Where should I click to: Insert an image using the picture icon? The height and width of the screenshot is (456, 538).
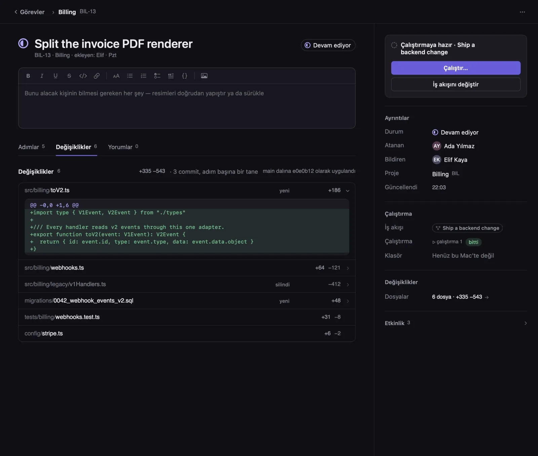[204, 76]
